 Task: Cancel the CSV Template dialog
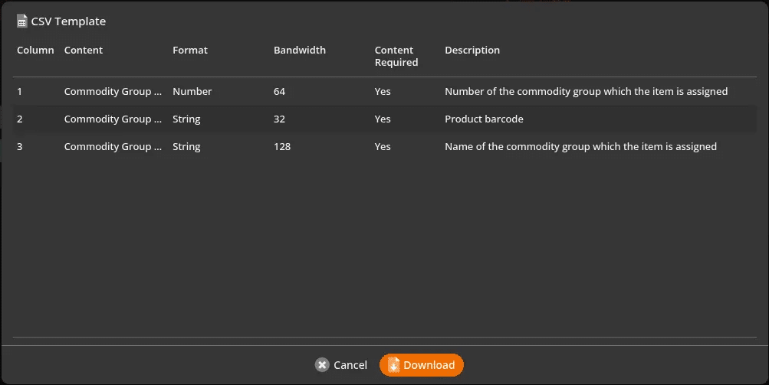(341, 365)
